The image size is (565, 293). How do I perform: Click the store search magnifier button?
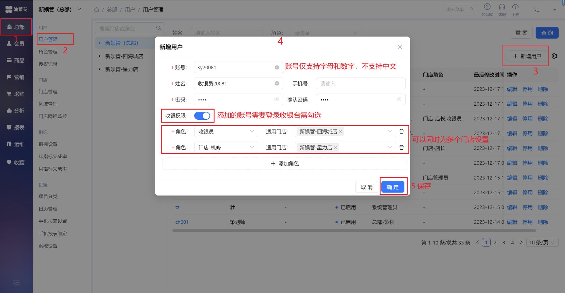click(159, 28)
